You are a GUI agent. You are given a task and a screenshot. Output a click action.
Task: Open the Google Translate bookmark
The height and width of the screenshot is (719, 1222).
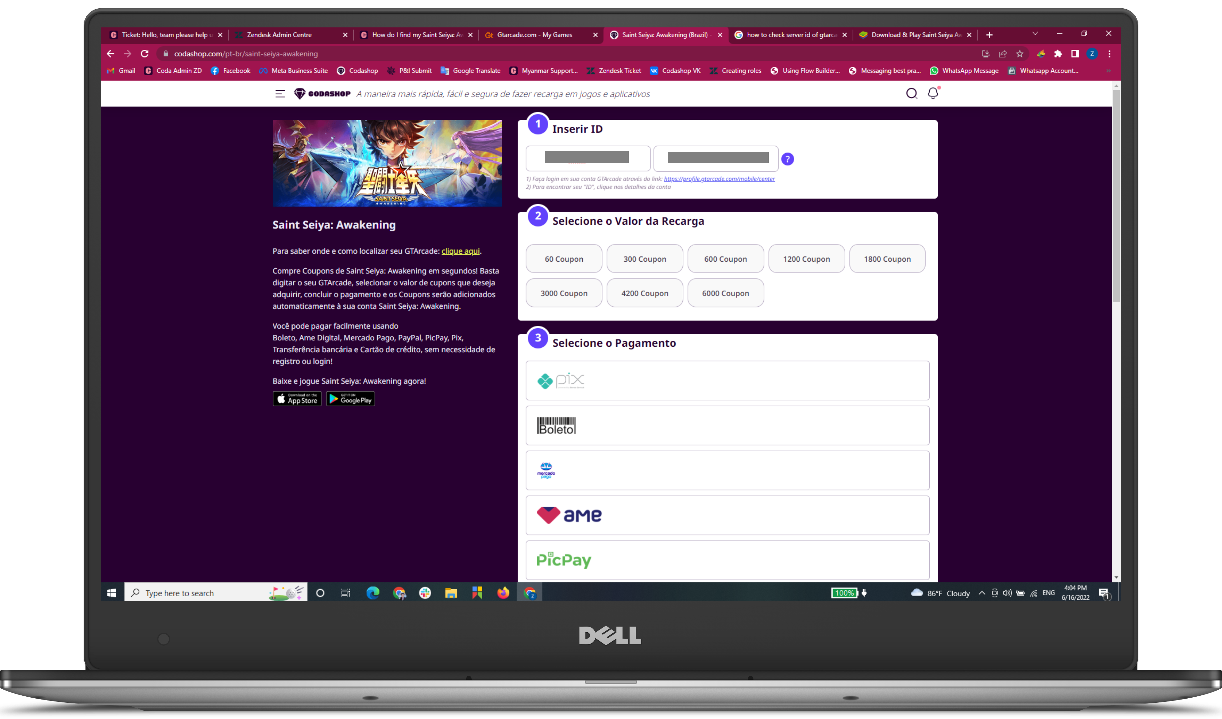point(470,71)
